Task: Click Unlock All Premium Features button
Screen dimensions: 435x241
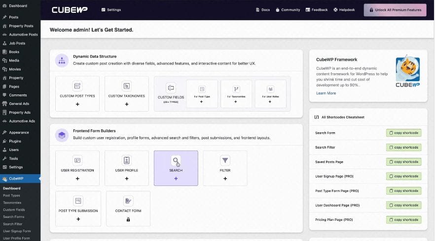Action: coord(395,10)
